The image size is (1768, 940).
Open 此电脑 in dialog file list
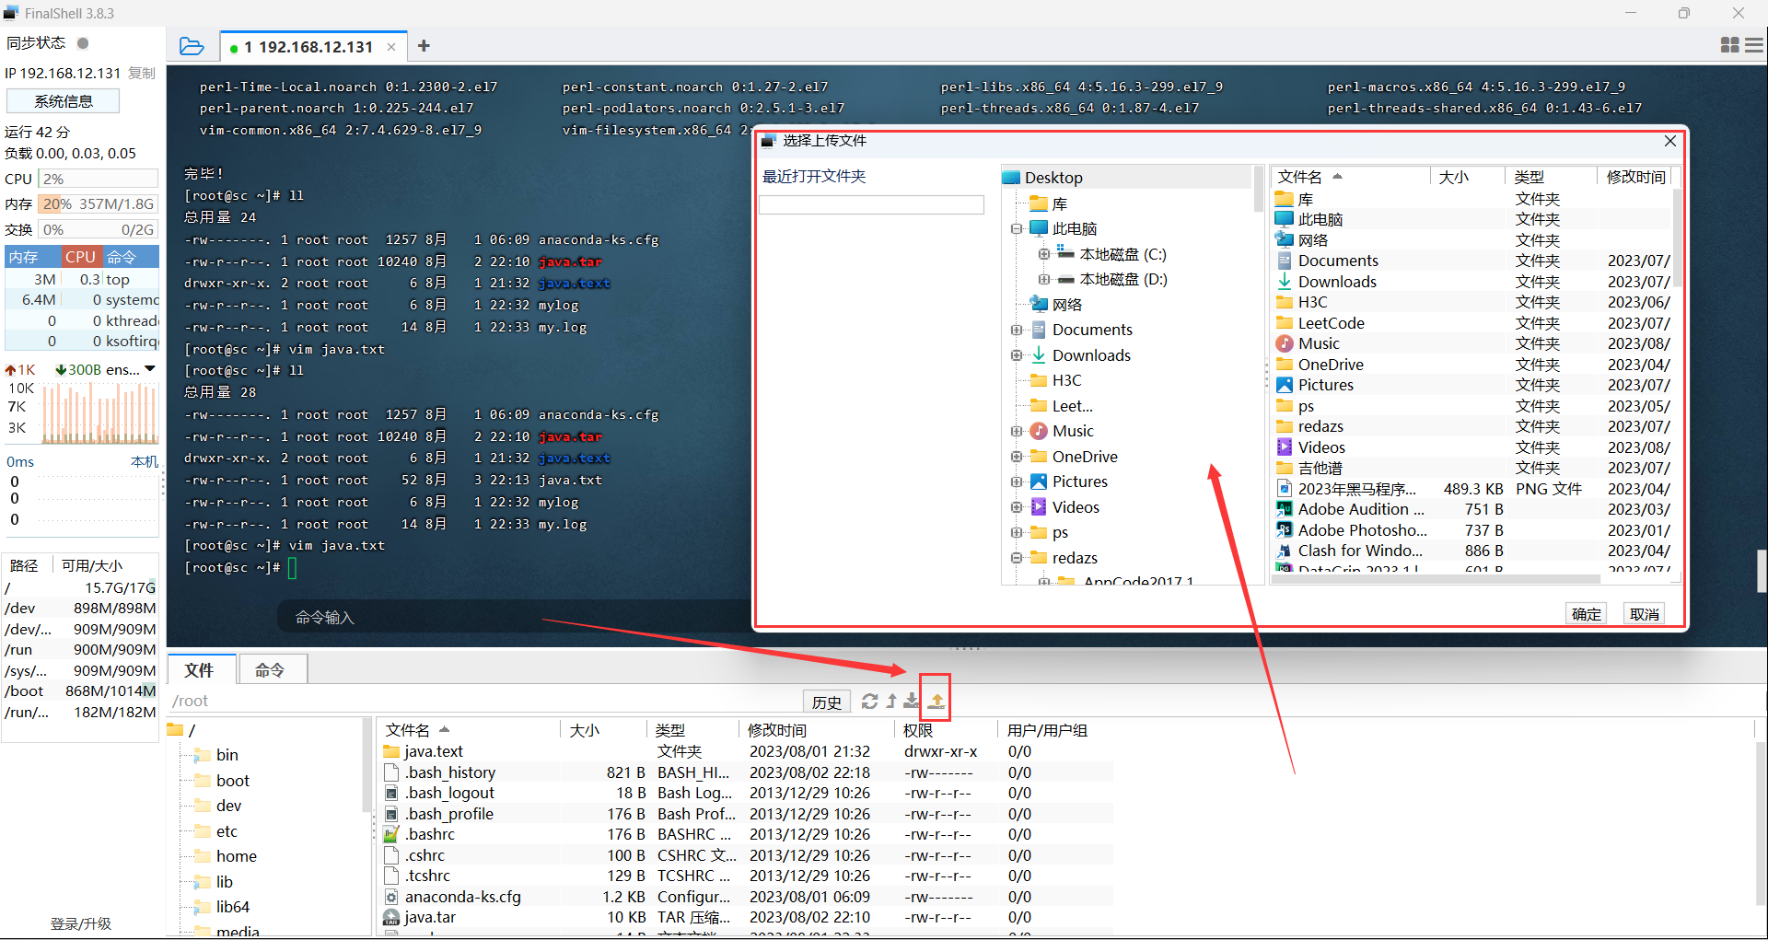coord(1320,219)
